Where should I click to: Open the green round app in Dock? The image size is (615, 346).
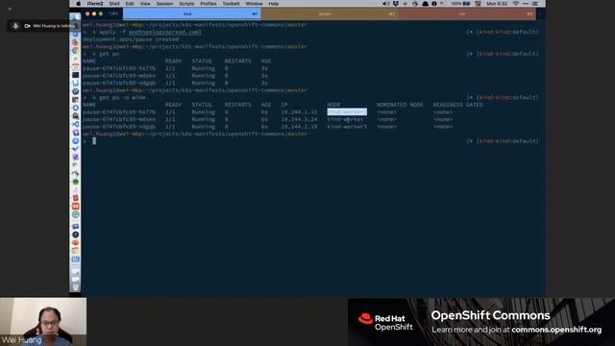tap(75, 182)
